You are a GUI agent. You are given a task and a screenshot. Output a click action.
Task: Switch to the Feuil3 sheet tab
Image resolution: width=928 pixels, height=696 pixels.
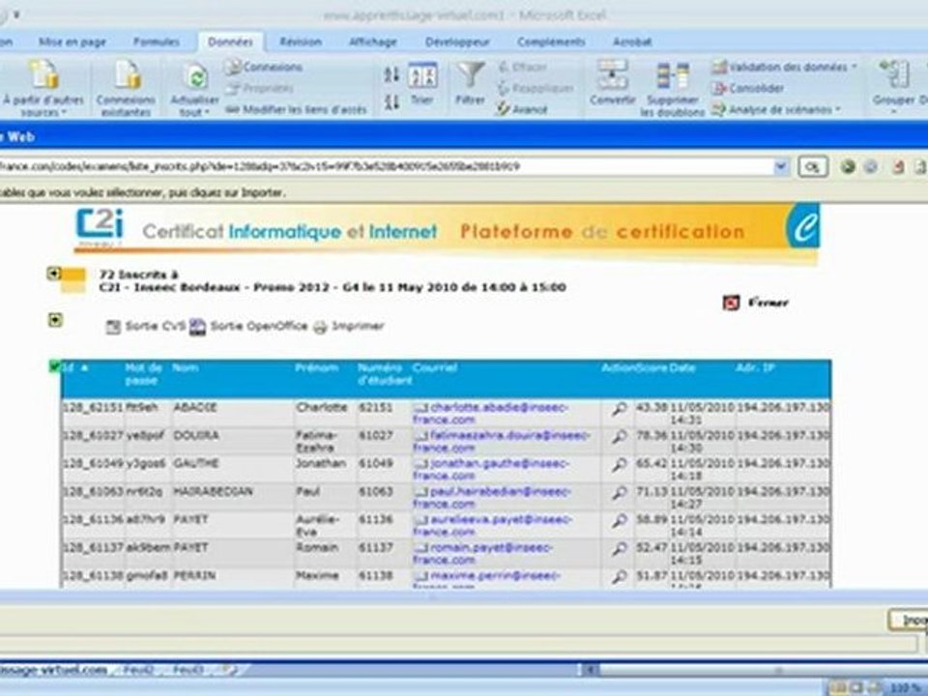coord(188,670)
